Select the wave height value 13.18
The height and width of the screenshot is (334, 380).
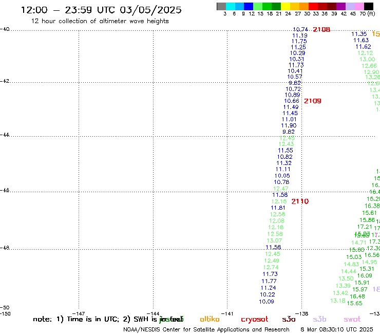[338, 301]
